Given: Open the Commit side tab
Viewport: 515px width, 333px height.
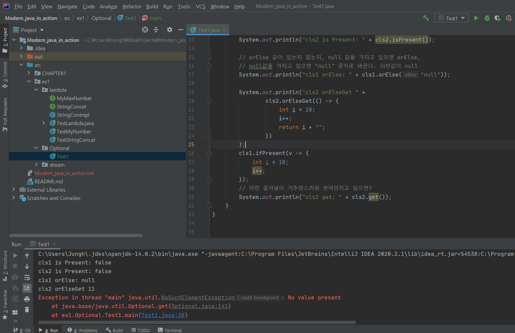Looking at the screenshot, I should (x=5, y=75).
